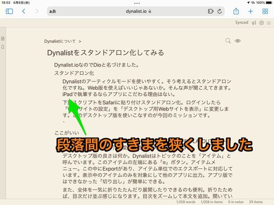Click the 0 in notes counter
Screen dimensions: 274x205
pos(236,202)
